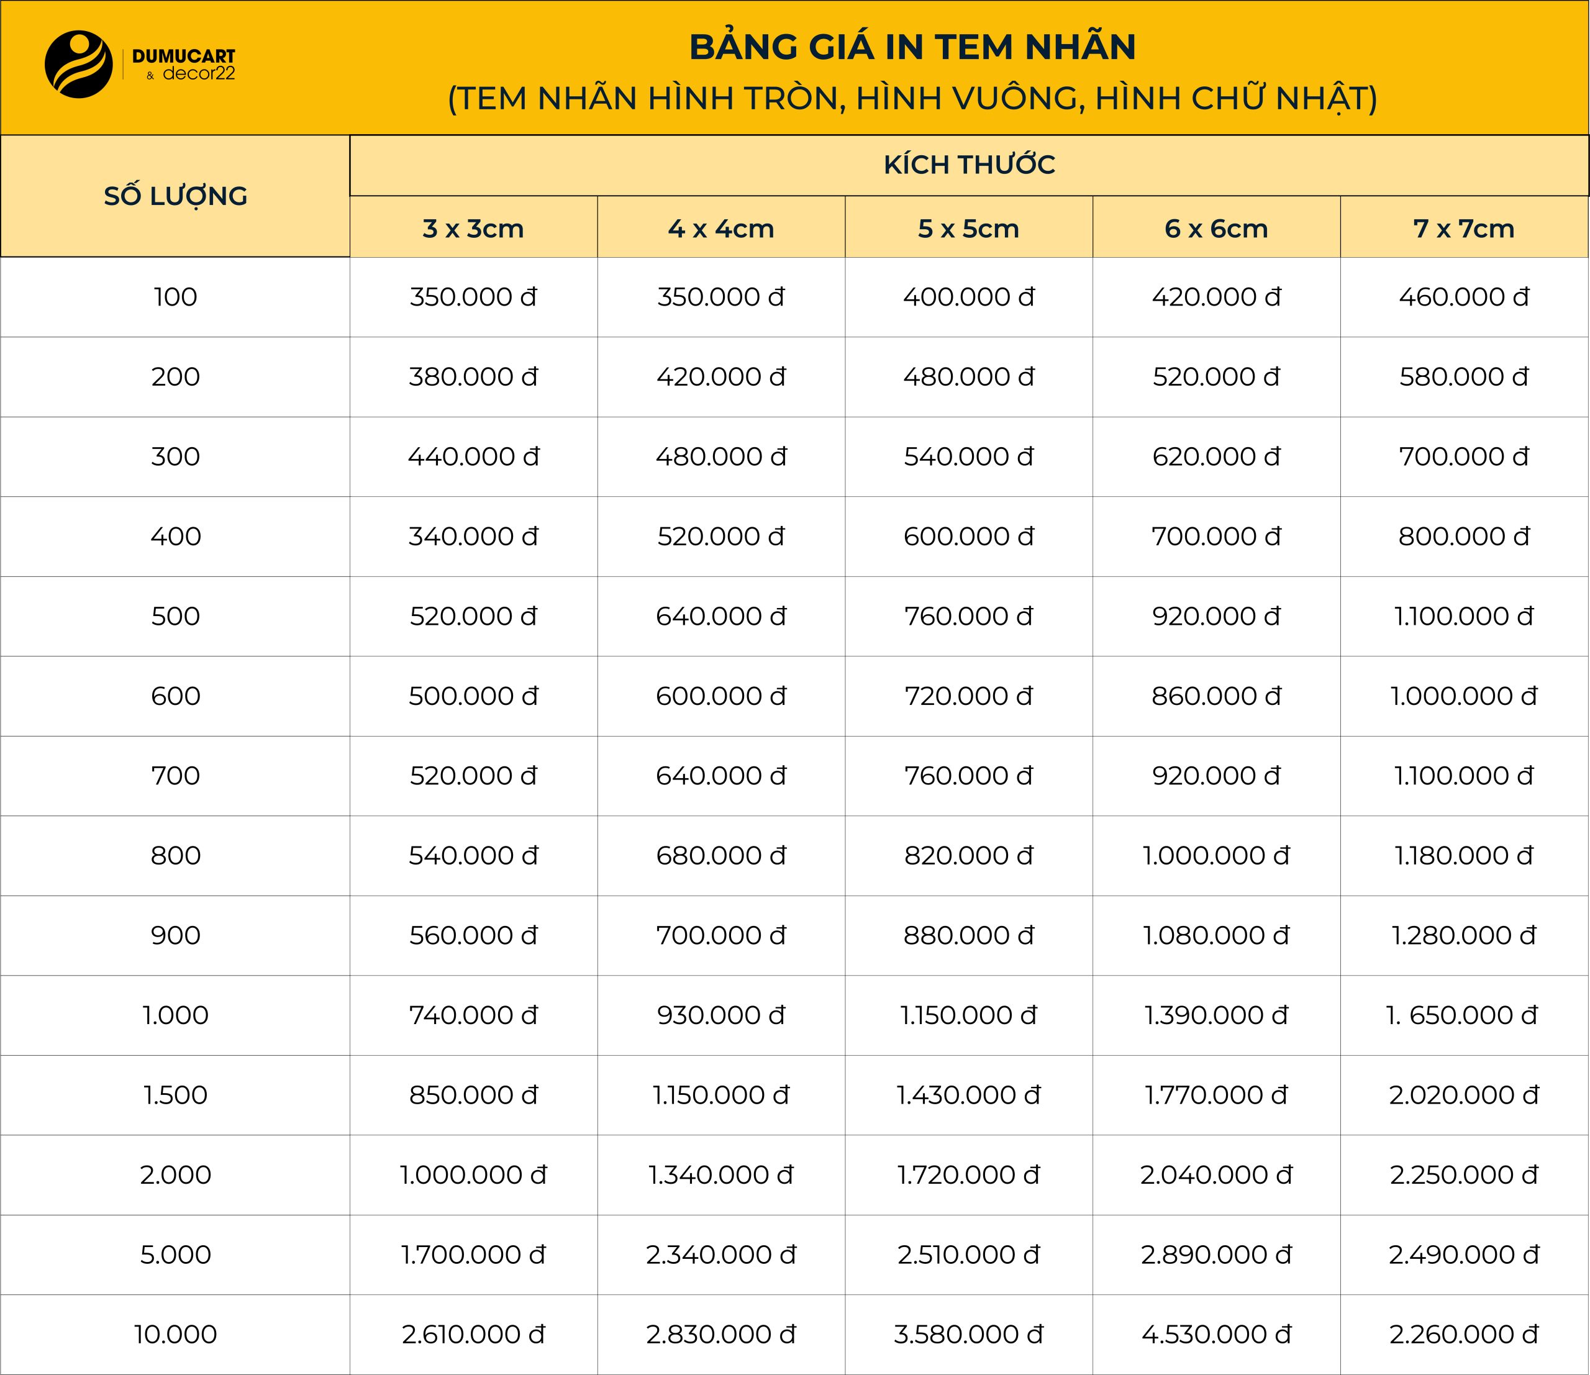Click the quantity 500 row label

pos(176,616)
